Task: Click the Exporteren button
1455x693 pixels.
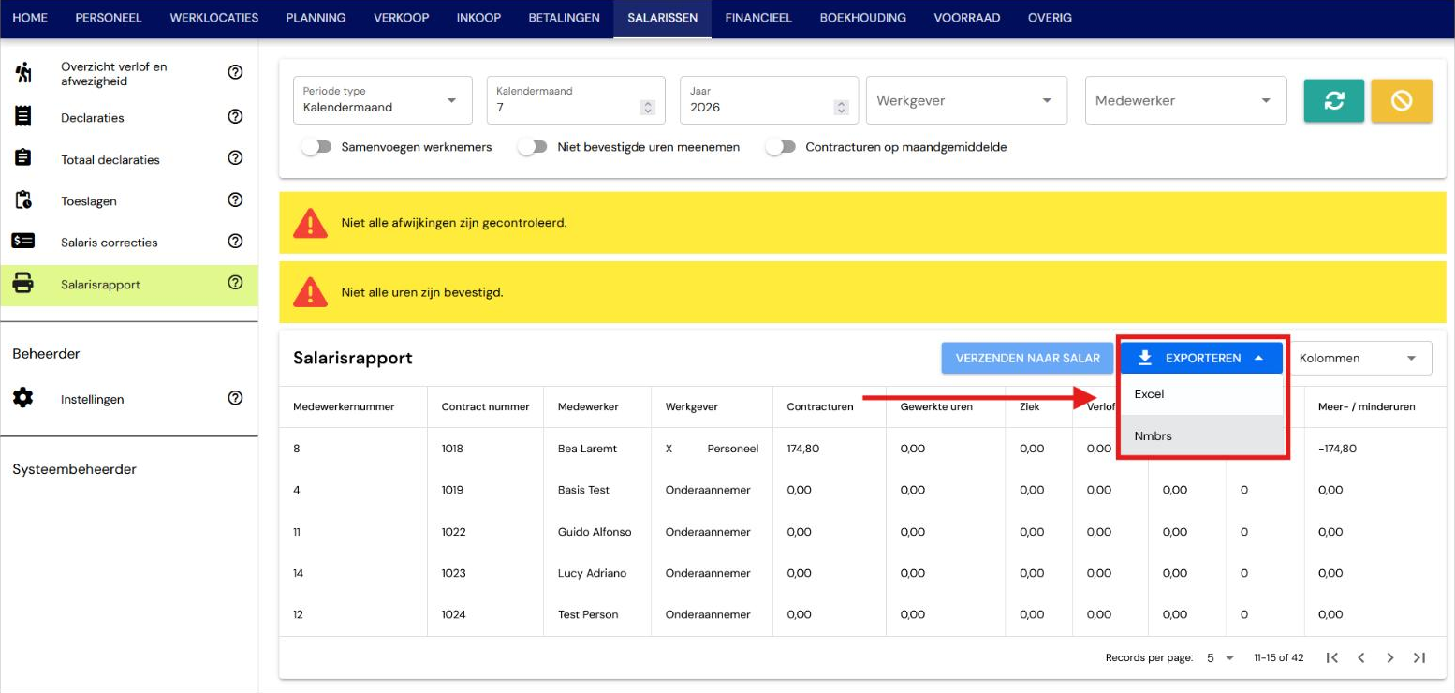Action: pos(1202,358)
